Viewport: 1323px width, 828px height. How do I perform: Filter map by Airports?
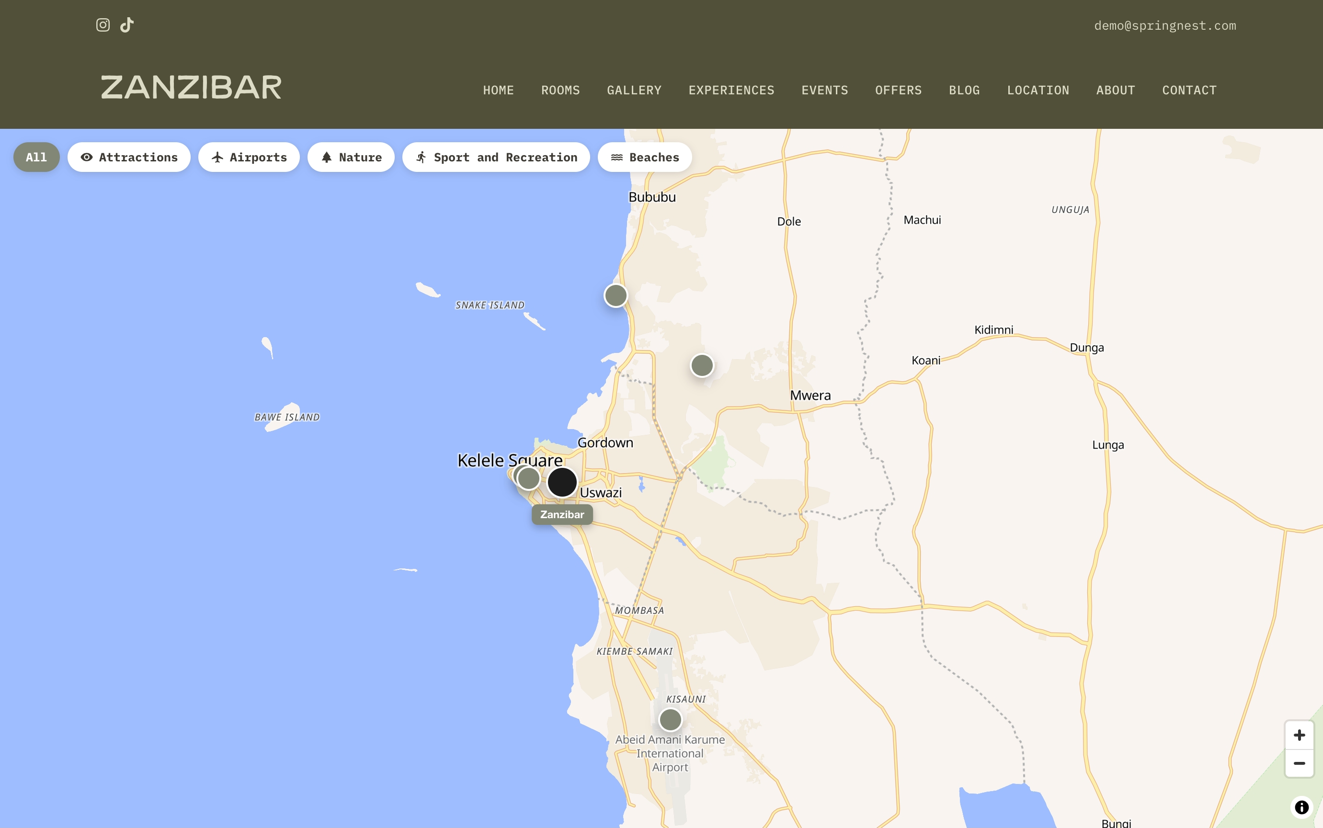[x=249, y=157]
